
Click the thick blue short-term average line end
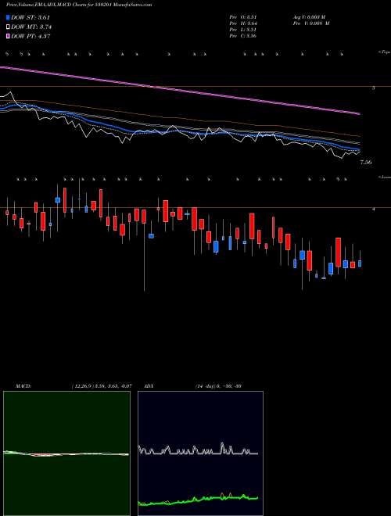[358, 150]
